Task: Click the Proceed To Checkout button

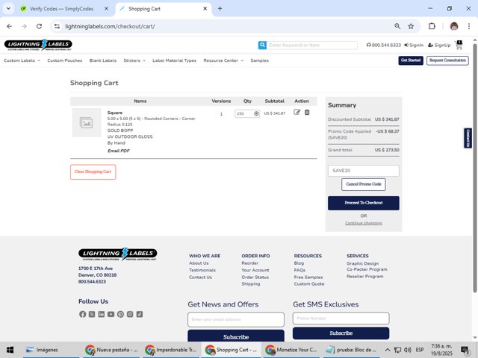Action: pos(364,203)
